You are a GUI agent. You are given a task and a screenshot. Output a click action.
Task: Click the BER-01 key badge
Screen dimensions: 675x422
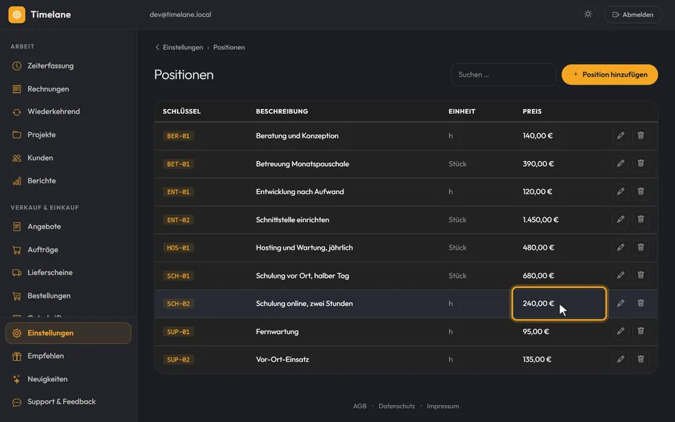click(178, 136)
